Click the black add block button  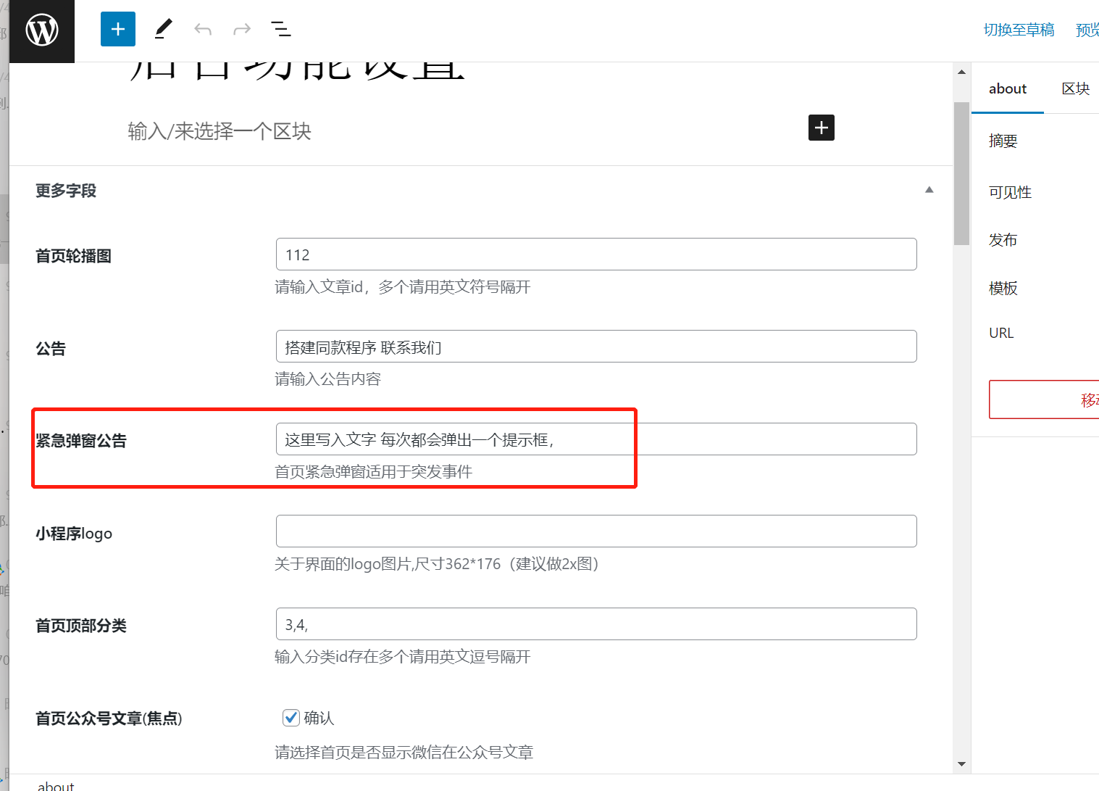click(821, 128)
